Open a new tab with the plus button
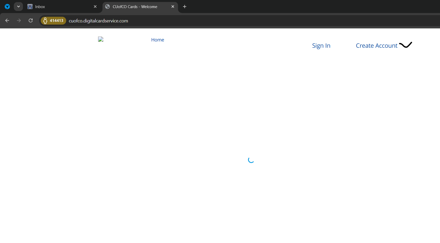This screenshot has width=440, height=243. [x=185, y=7]
